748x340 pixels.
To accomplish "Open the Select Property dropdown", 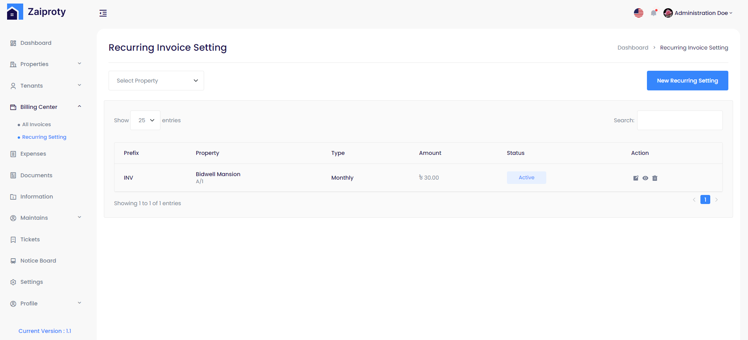I will tap(156, 81).
